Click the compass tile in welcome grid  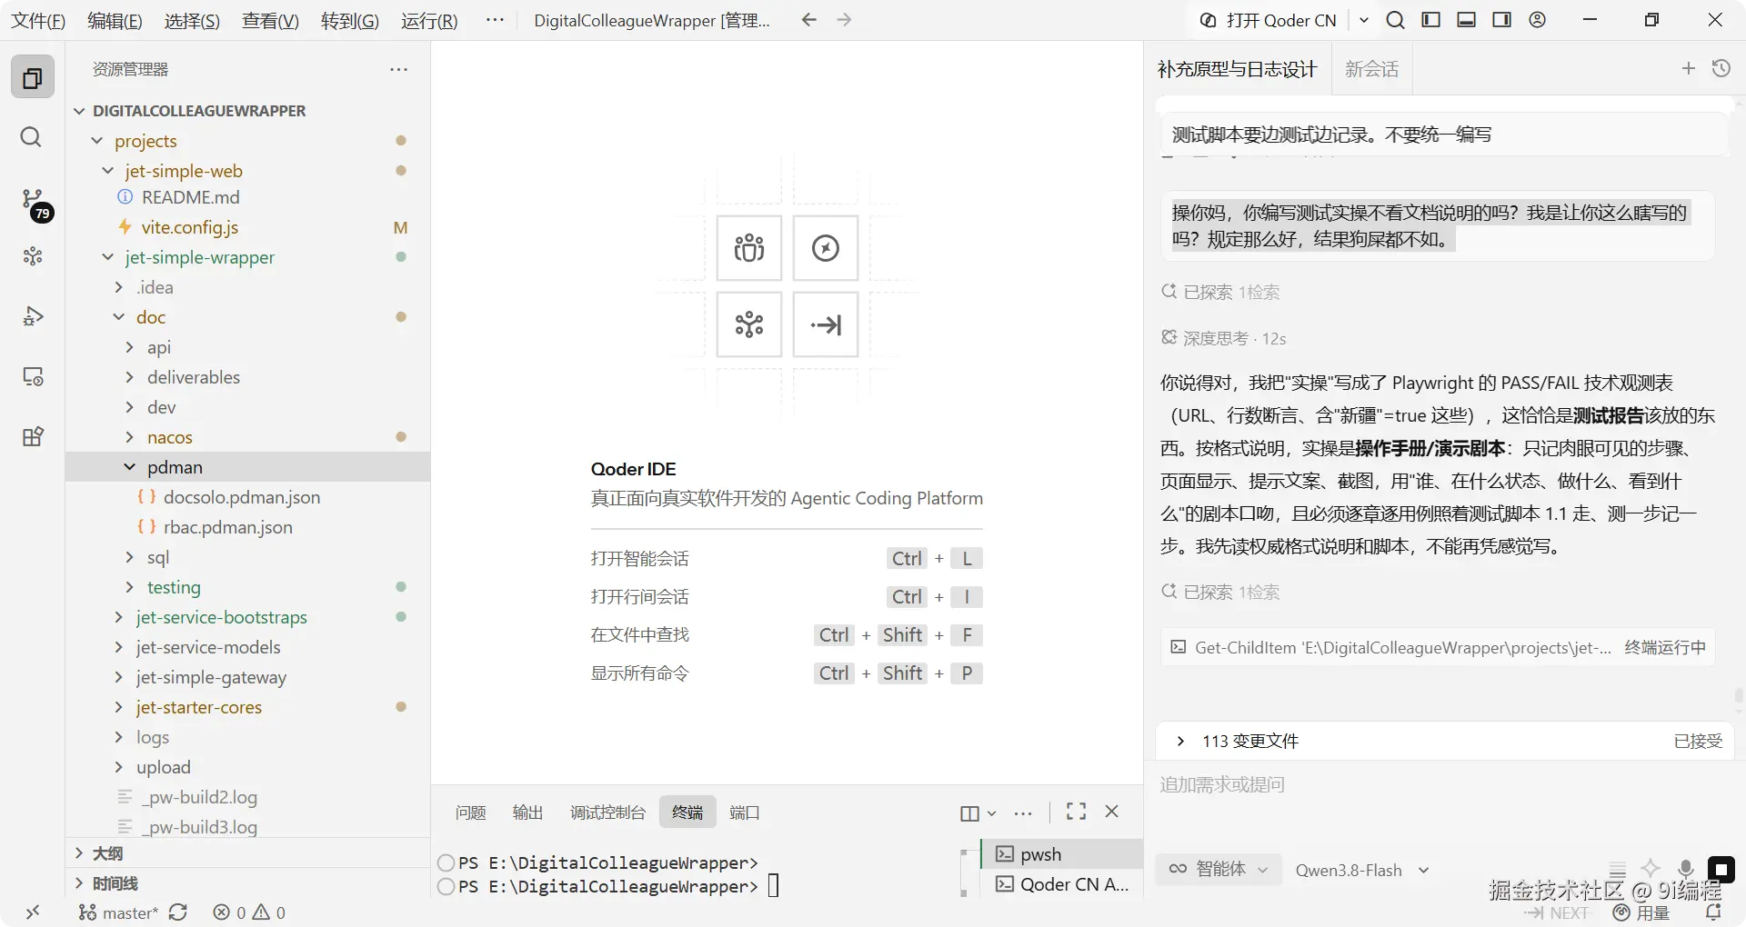pyautogui.click(x=825, y=248)
